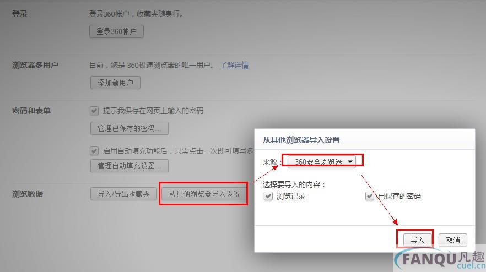Select the 浏览数据 section heading
This screenshot has height=272, width=486.
point(28,194)
